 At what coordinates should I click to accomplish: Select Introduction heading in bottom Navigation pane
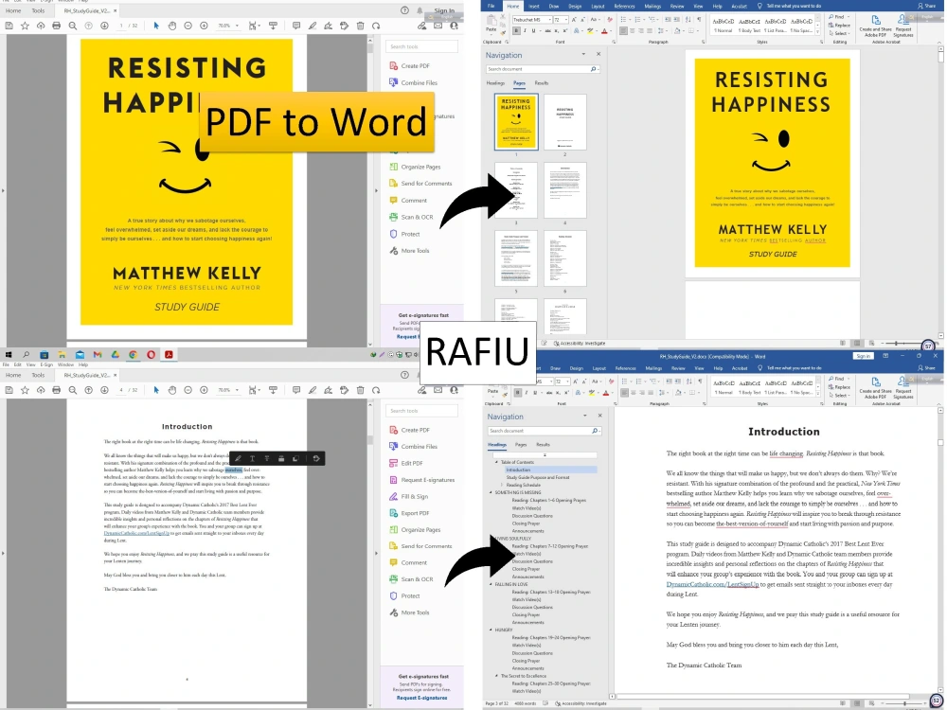(x=518, y=470)
